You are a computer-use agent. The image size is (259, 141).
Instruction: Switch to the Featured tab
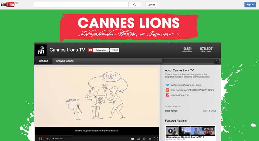tap(43, 61)
